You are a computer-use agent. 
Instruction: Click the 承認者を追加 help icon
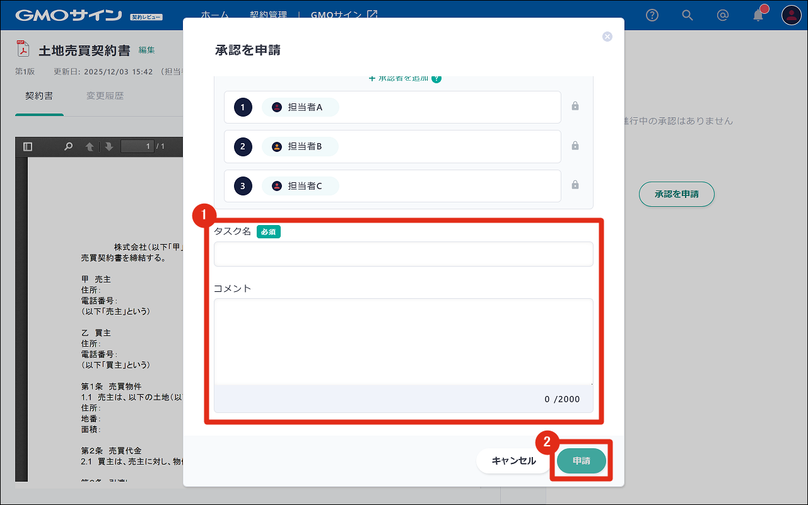click(x=436, y=78)
